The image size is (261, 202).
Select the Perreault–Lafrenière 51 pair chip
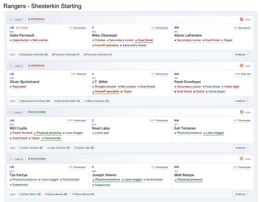click(98, 54)
